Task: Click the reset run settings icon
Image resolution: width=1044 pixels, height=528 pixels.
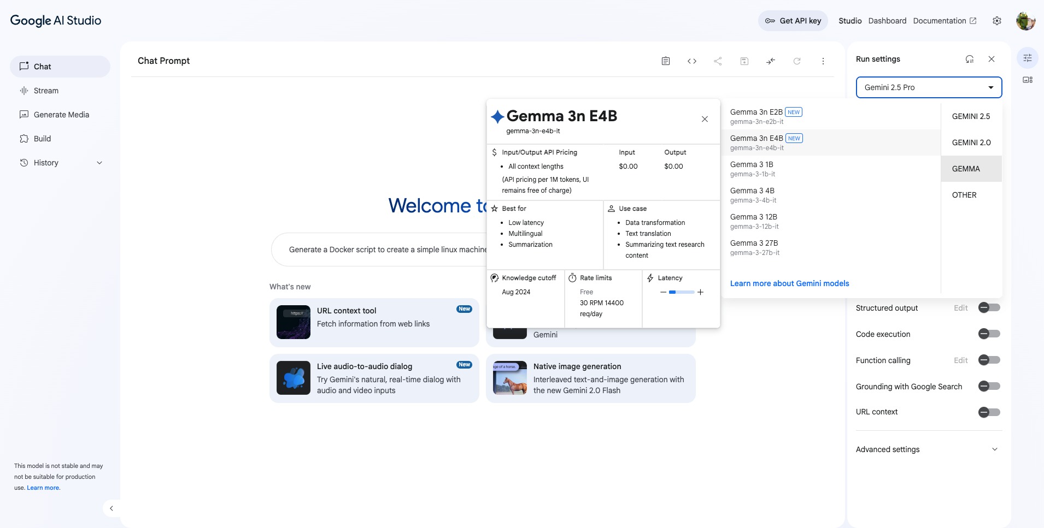Action: coord(970,59)
